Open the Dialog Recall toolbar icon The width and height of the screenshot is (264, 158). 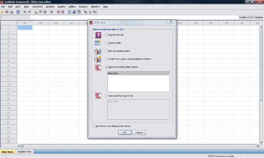18,12
